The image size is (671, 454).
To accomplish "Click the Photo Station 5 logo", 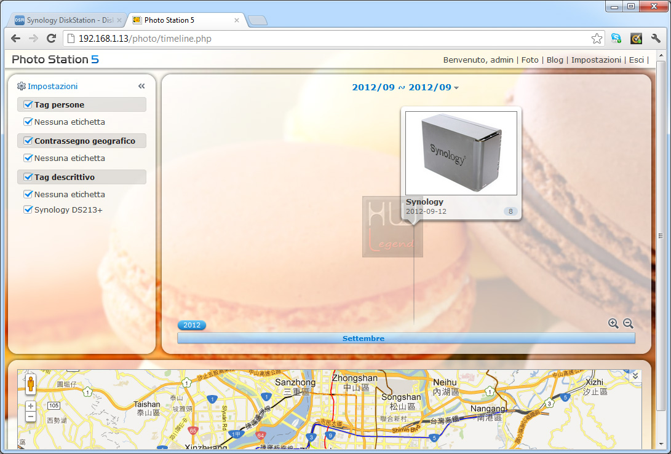I will tap(55, 60).
